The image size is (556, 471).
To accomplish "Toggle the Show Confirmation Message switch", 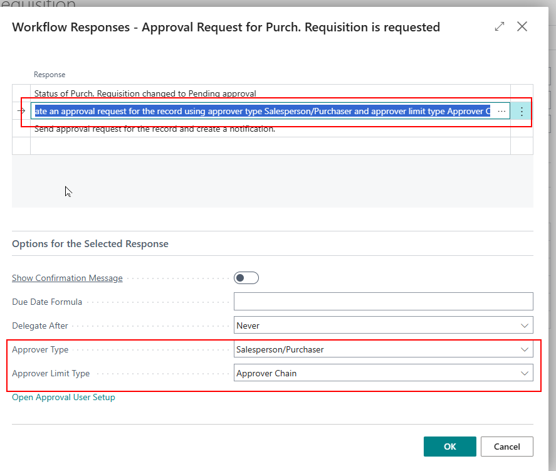I will 246,278.
